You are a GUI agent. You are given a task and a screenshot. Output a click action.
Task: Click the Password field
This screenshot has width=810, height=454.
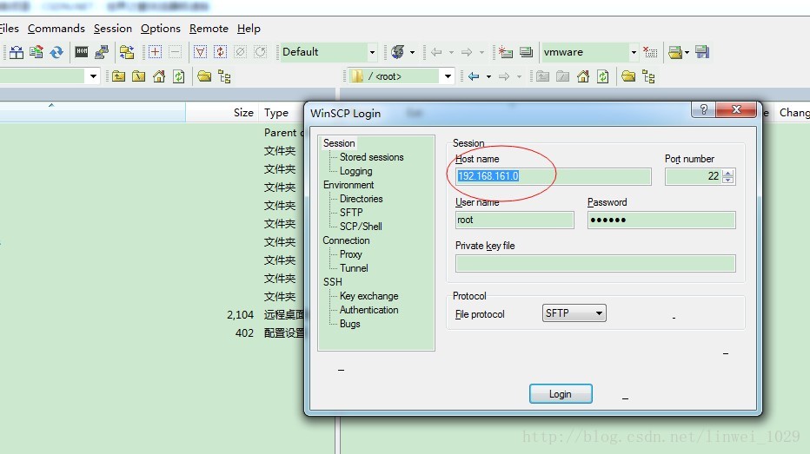pyautogui.click(x=661, y=220)
